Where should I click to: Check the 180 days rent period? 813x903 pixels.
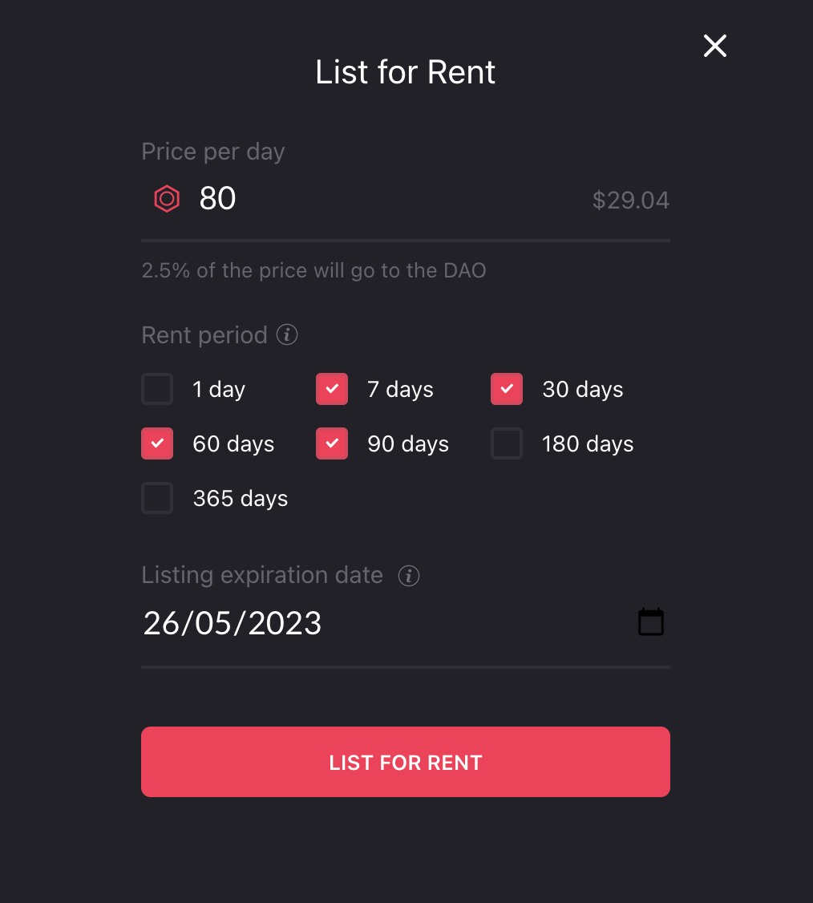point(507,444)
